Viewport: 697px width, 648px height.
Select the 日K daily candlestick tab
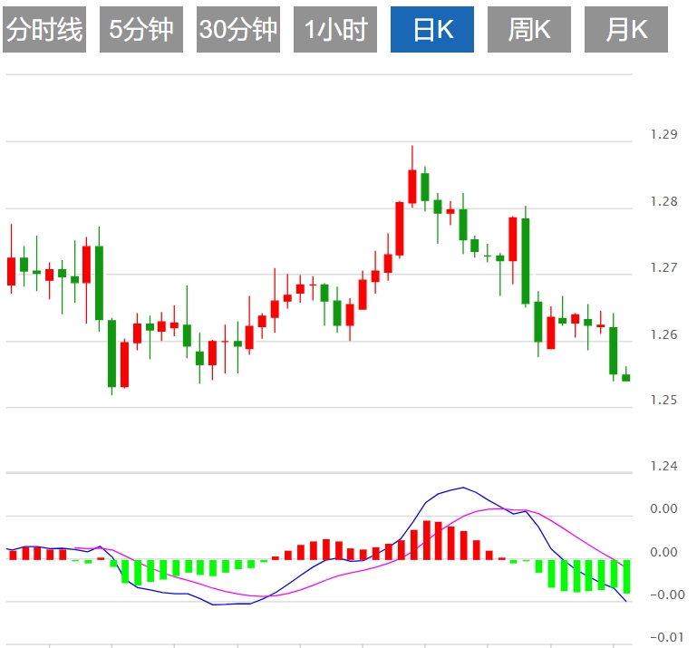point(432,29)
